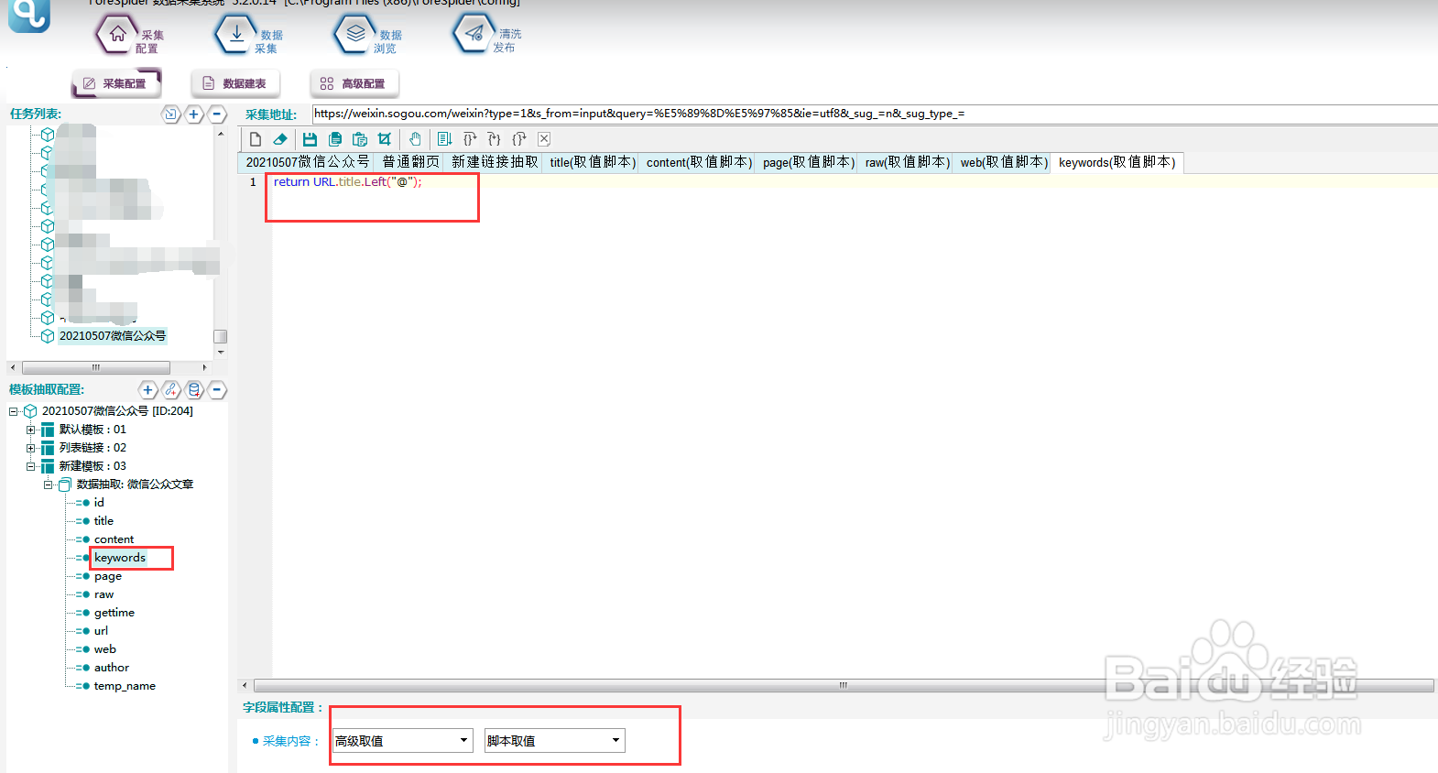
Task: Collapse the 20210507微信公众号 [ID:204] root node
Action: pos(14,411)
